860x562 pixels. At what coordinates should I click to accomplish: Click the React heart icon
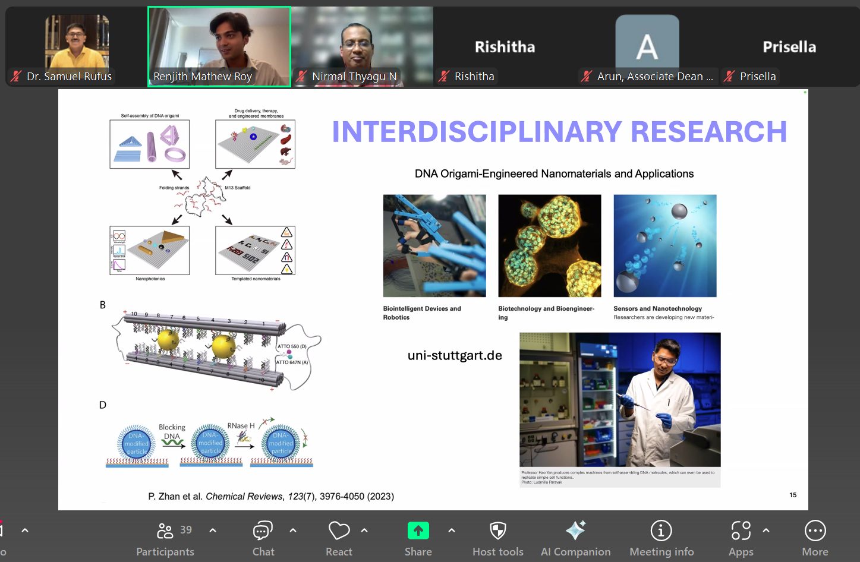[x=339, y=531]
